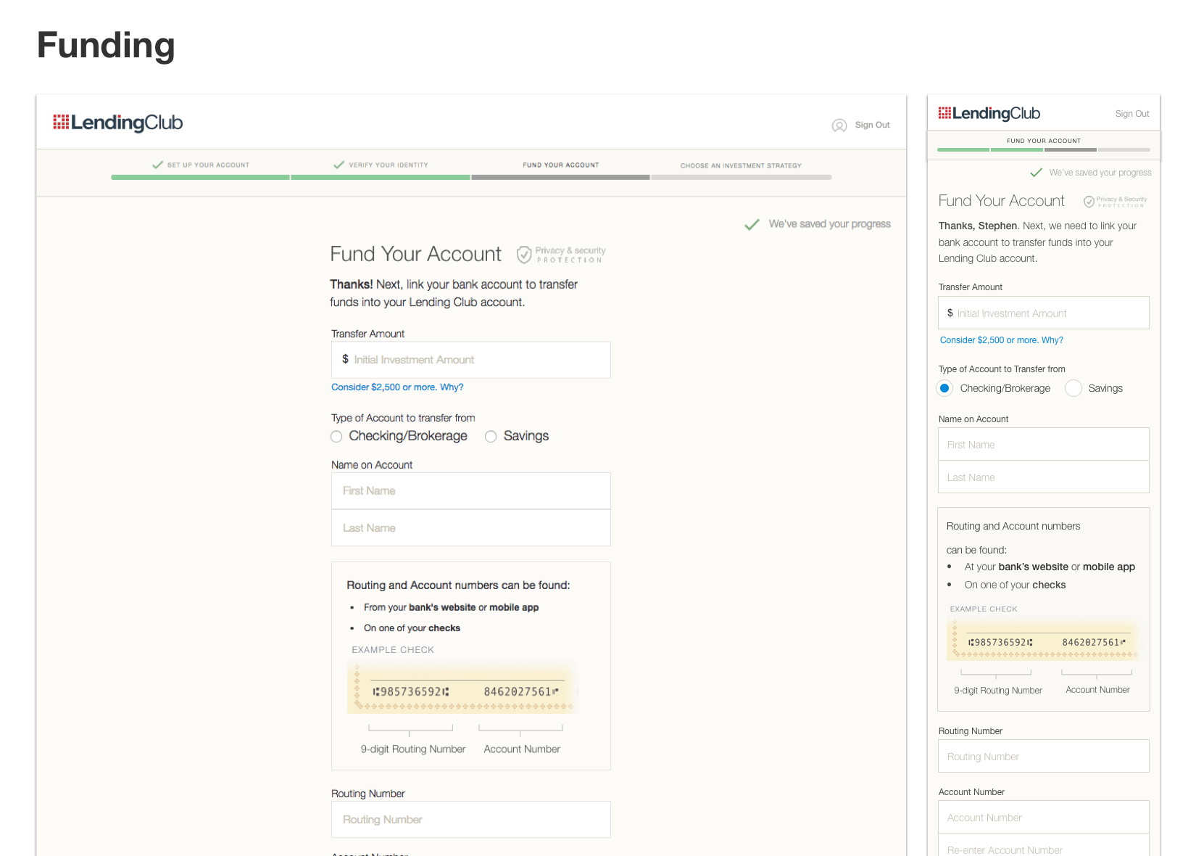Screen dimensions: 1196x856
Task: Click the example check image in desktop view
Action: (x=462, y=688)
